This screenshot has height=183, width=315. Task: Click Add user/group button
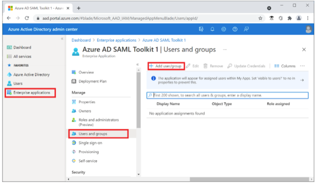point(166,66)
